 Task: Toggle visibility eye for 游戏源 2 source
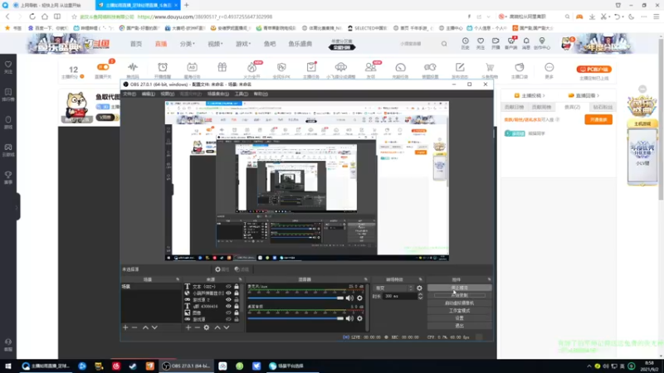229,300
